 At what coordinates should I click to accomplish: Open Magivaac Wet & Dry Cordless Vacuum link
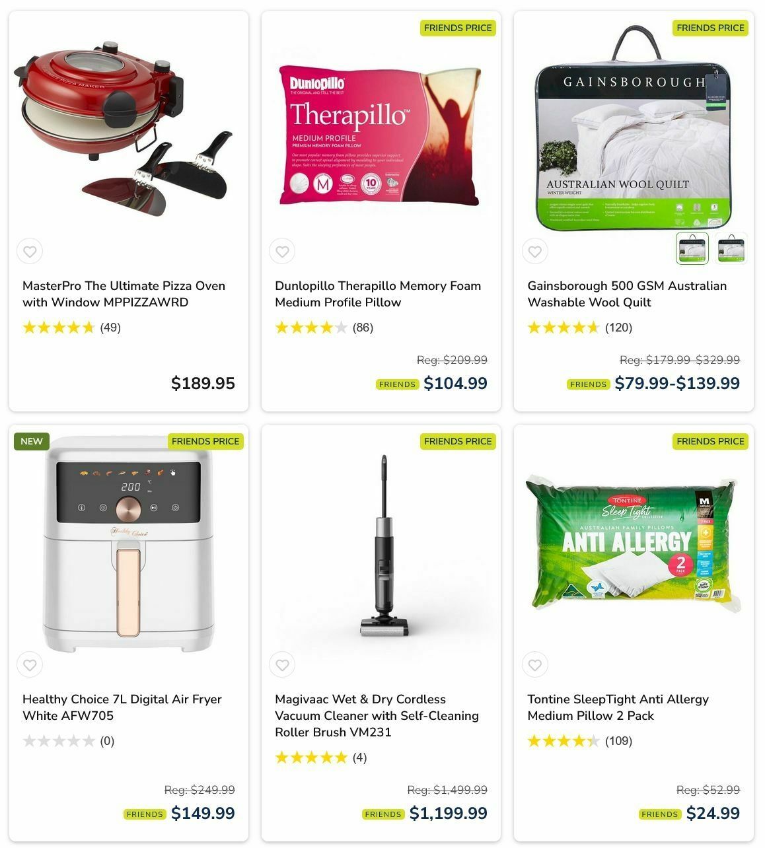377,715
